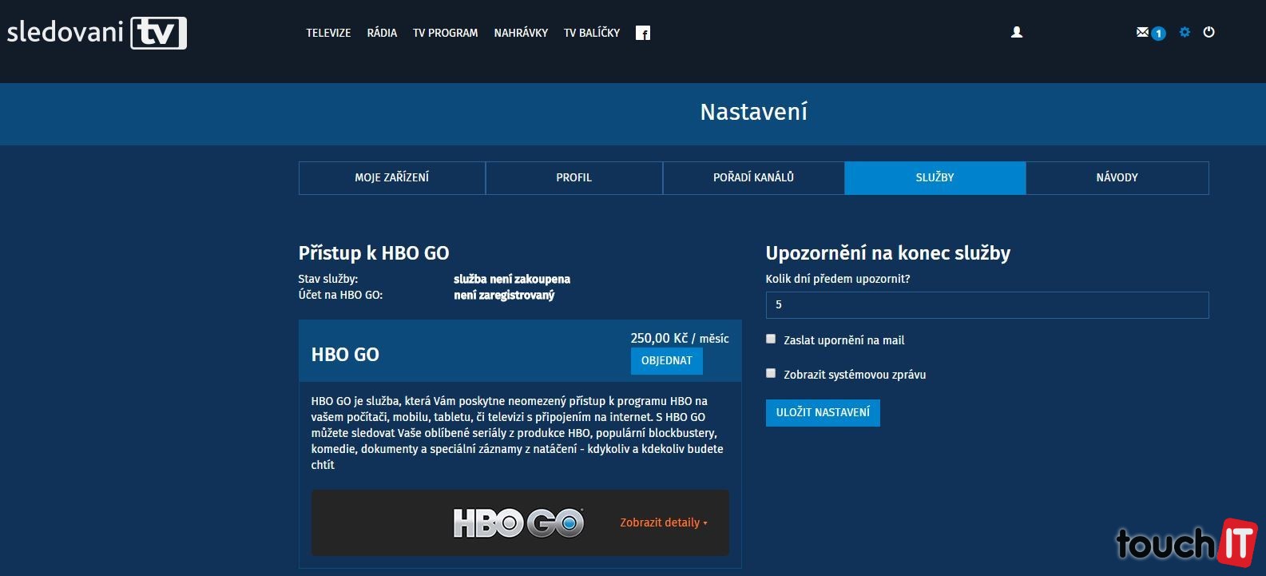Click the HBO GO service description paragraph
The width and height of the screenshot is (1266, 576).
tap(518, 433)
